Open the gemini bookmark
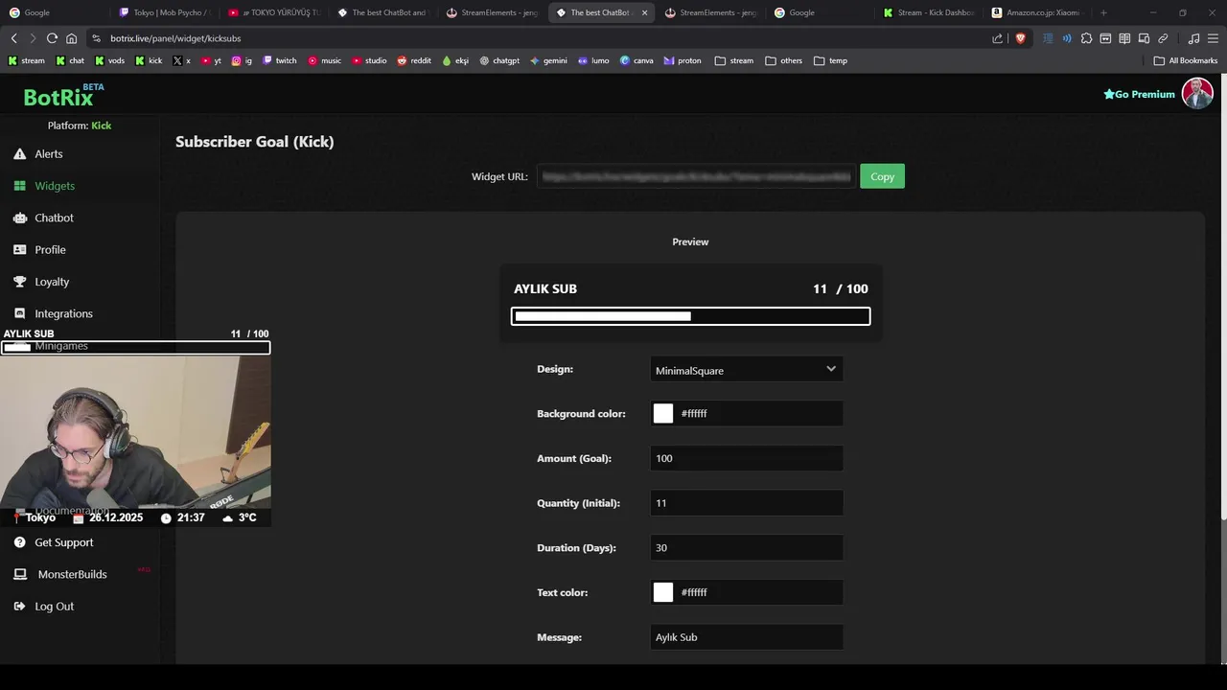Screen dimensions: 1227x690 548,60
